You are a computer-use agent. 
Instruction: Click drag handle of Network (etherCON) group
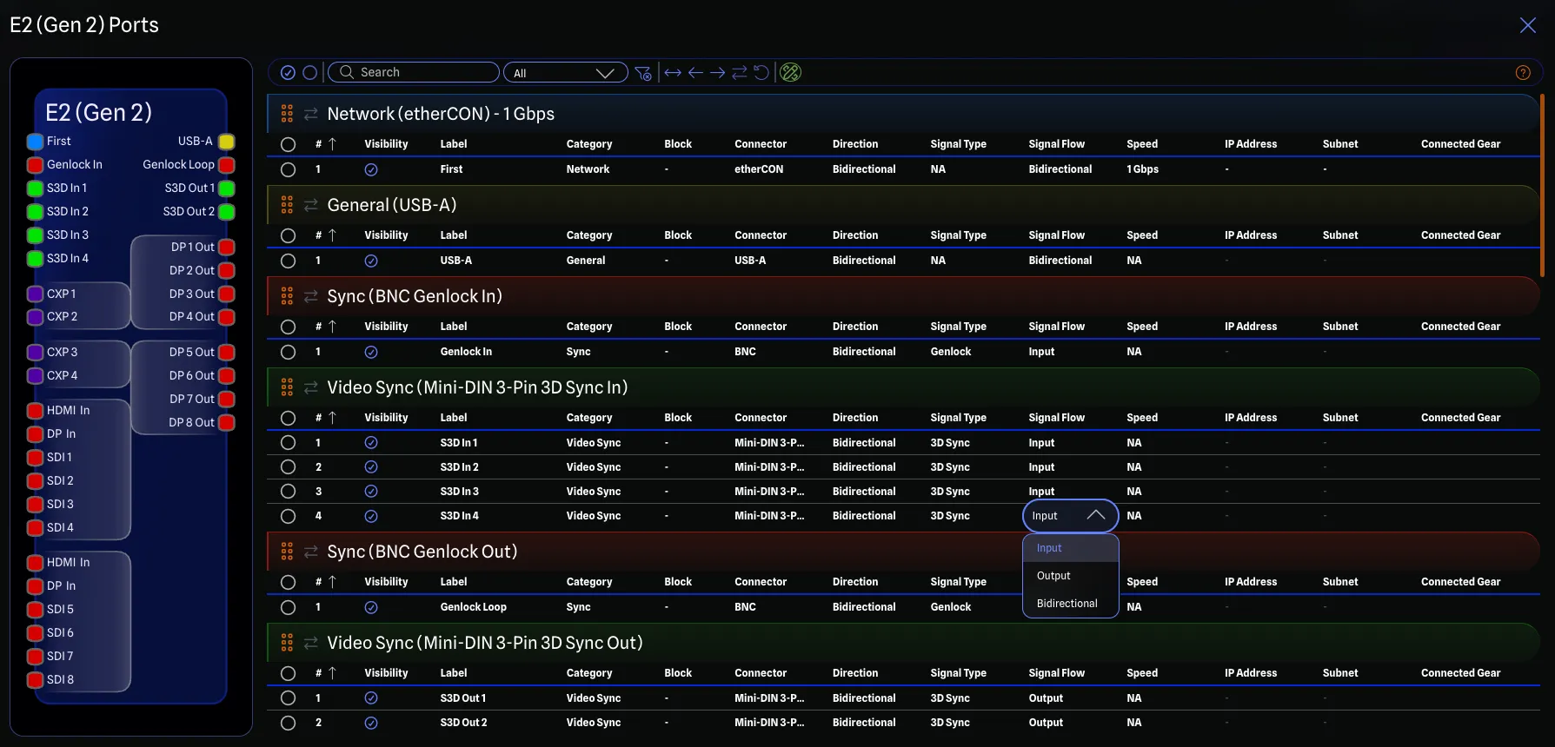(x=287, y=114)
